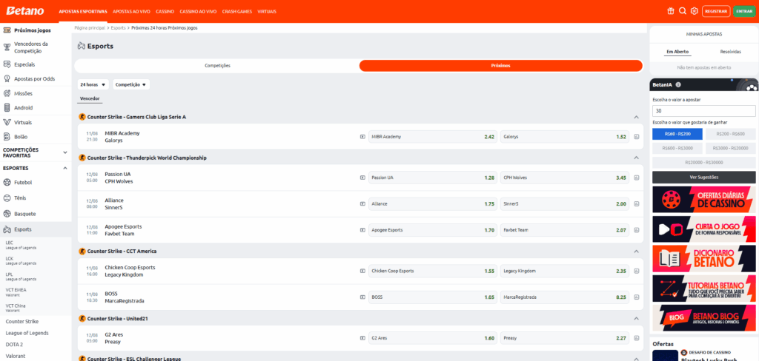Image resolution: width=759 pixels, height=361 pixels.
Task: Open the BetanIA info icon
Action: (x=678, y=84)
